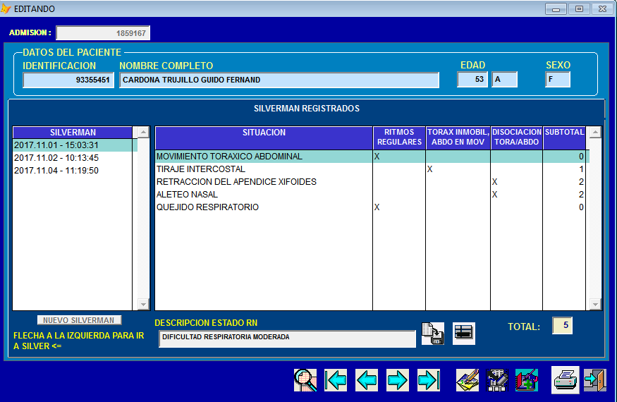Image resolution: width=617 pixels, height=402 pixels.
Task: Click the TOTAL field showing 5
Action: (x=562, y=326)
